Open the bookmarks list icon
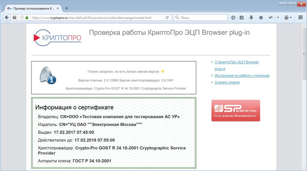 pos(242,18)
